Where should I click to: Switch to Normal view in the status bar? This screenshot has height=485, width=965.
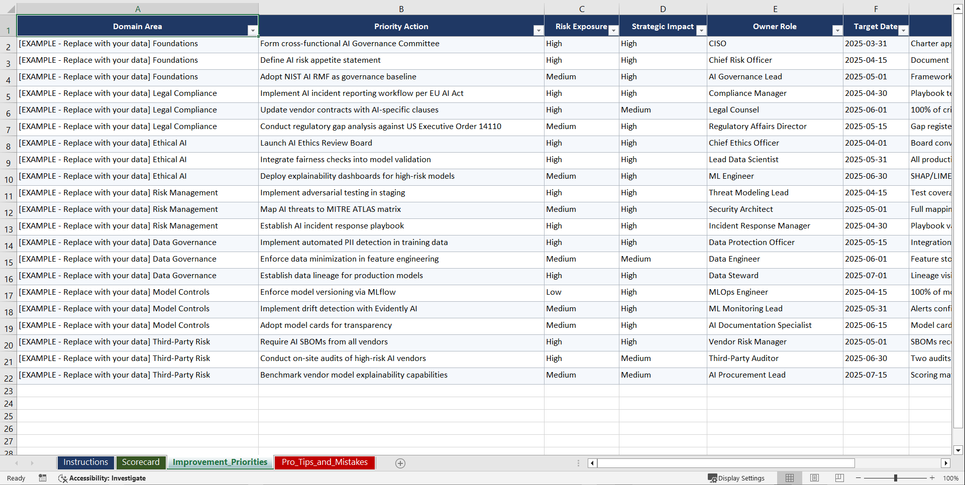click(789, 478)
